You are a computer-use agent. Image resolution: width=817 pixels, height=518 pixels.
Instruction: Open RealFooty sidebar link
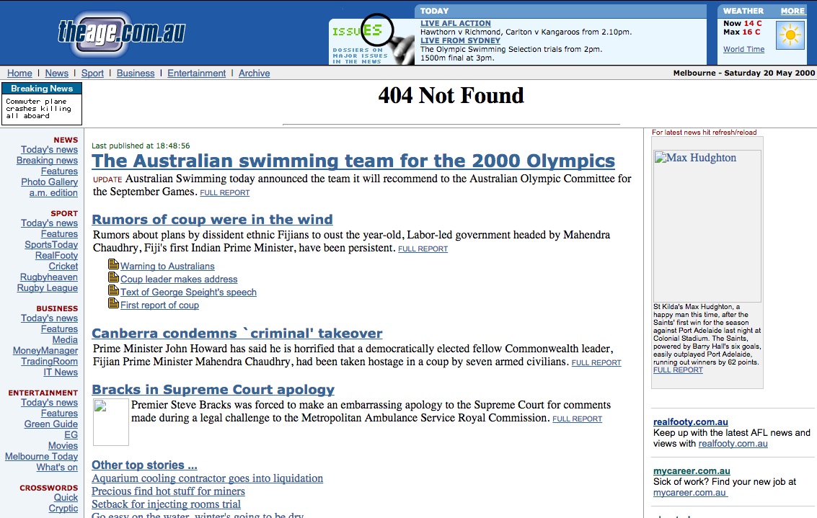pos(56,256)
